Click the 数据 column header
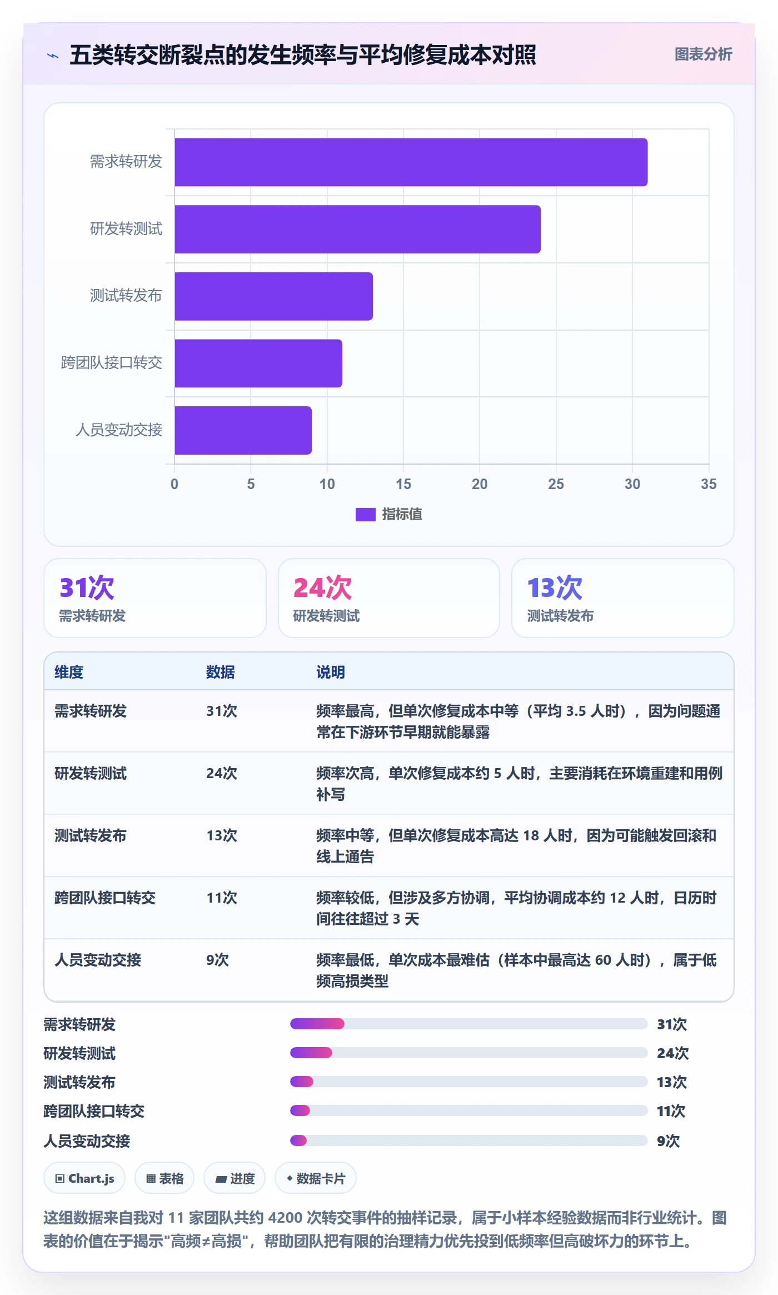This screenshot has height=1295, width=778. click(221, 672)
